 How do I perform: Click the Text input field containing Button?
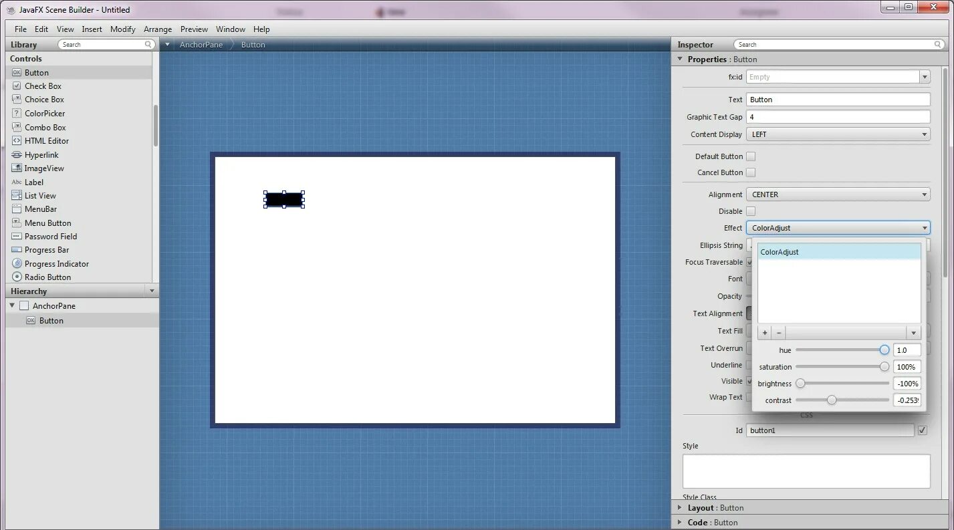(x=838, y=100)
